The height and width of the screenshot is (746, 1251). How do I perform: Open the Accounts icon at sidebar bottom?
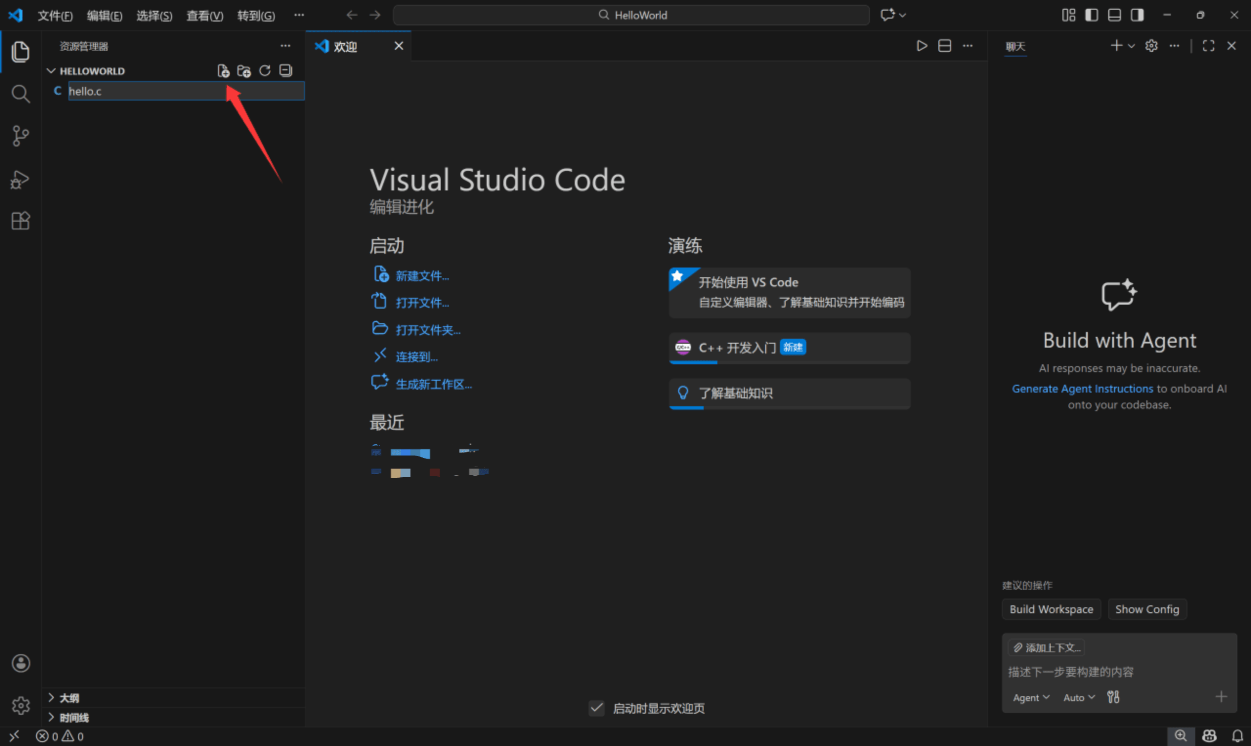point(21,663)
